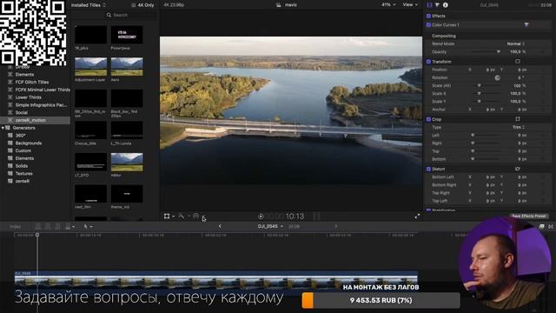The image size is (556, 313).
Task: Click the retime speedometer icon
Action: click(195, 216)
